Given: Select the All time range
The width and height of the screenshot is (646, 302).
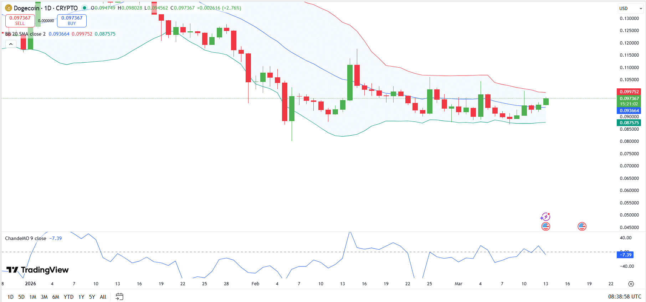Looking at the screenshot, I should 103,297.
